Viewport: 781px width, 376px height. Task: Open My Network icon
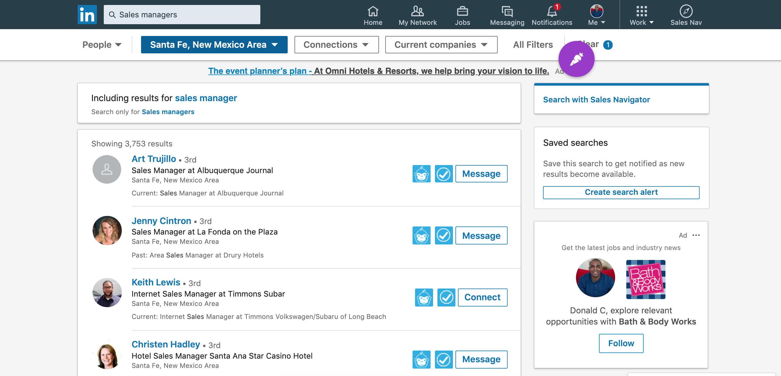point(418,11)
